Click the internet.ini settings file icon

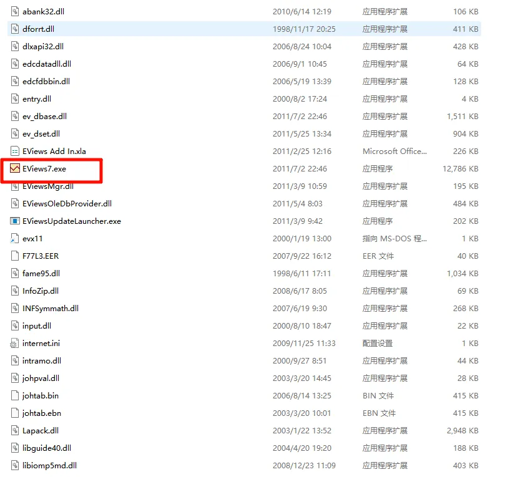point(15,344)
